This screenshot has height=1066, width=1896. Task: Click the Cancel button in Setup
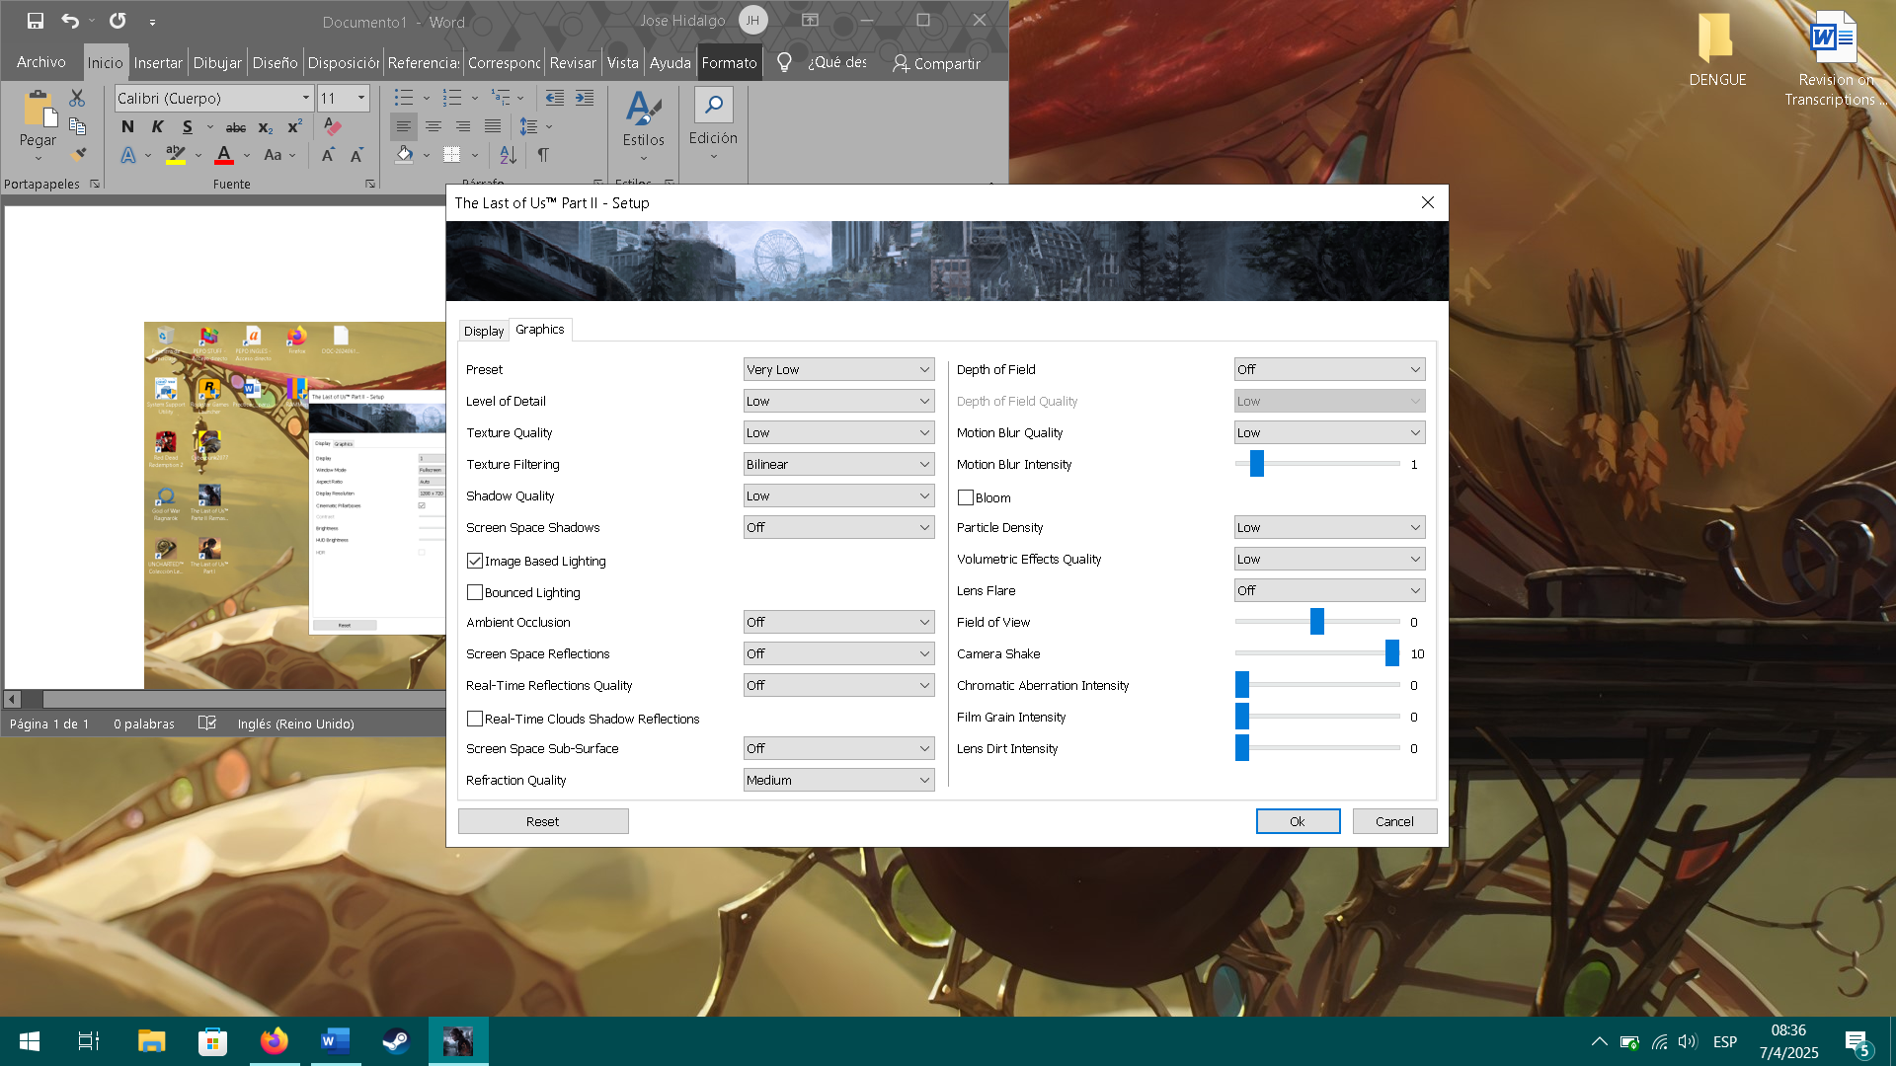(1393, 821)
